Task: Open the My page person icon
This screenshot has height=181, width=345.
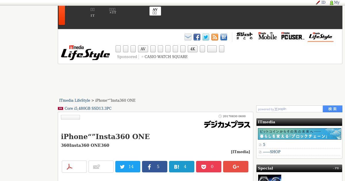Action: (331, 3)
